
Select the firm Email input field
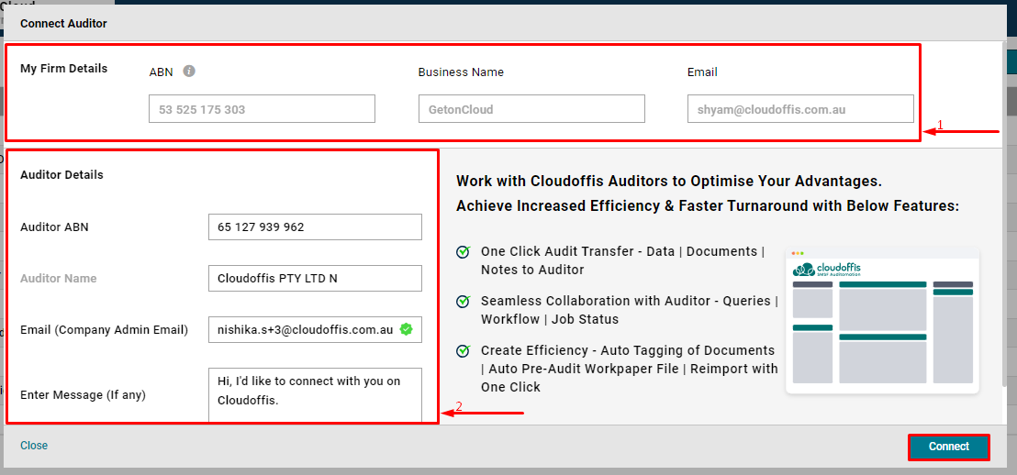point(799,109)
